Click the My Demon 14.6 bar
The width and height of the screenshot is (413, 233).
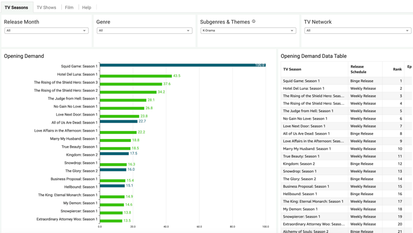[x=112, y=205]
